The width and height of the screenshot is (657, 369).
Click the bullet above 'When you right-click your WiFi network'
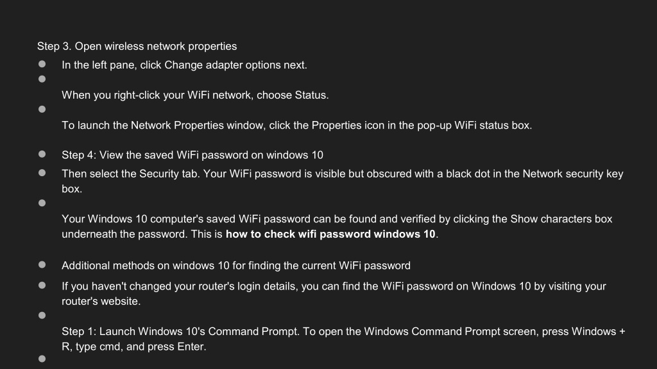click(x=42, y=79)
